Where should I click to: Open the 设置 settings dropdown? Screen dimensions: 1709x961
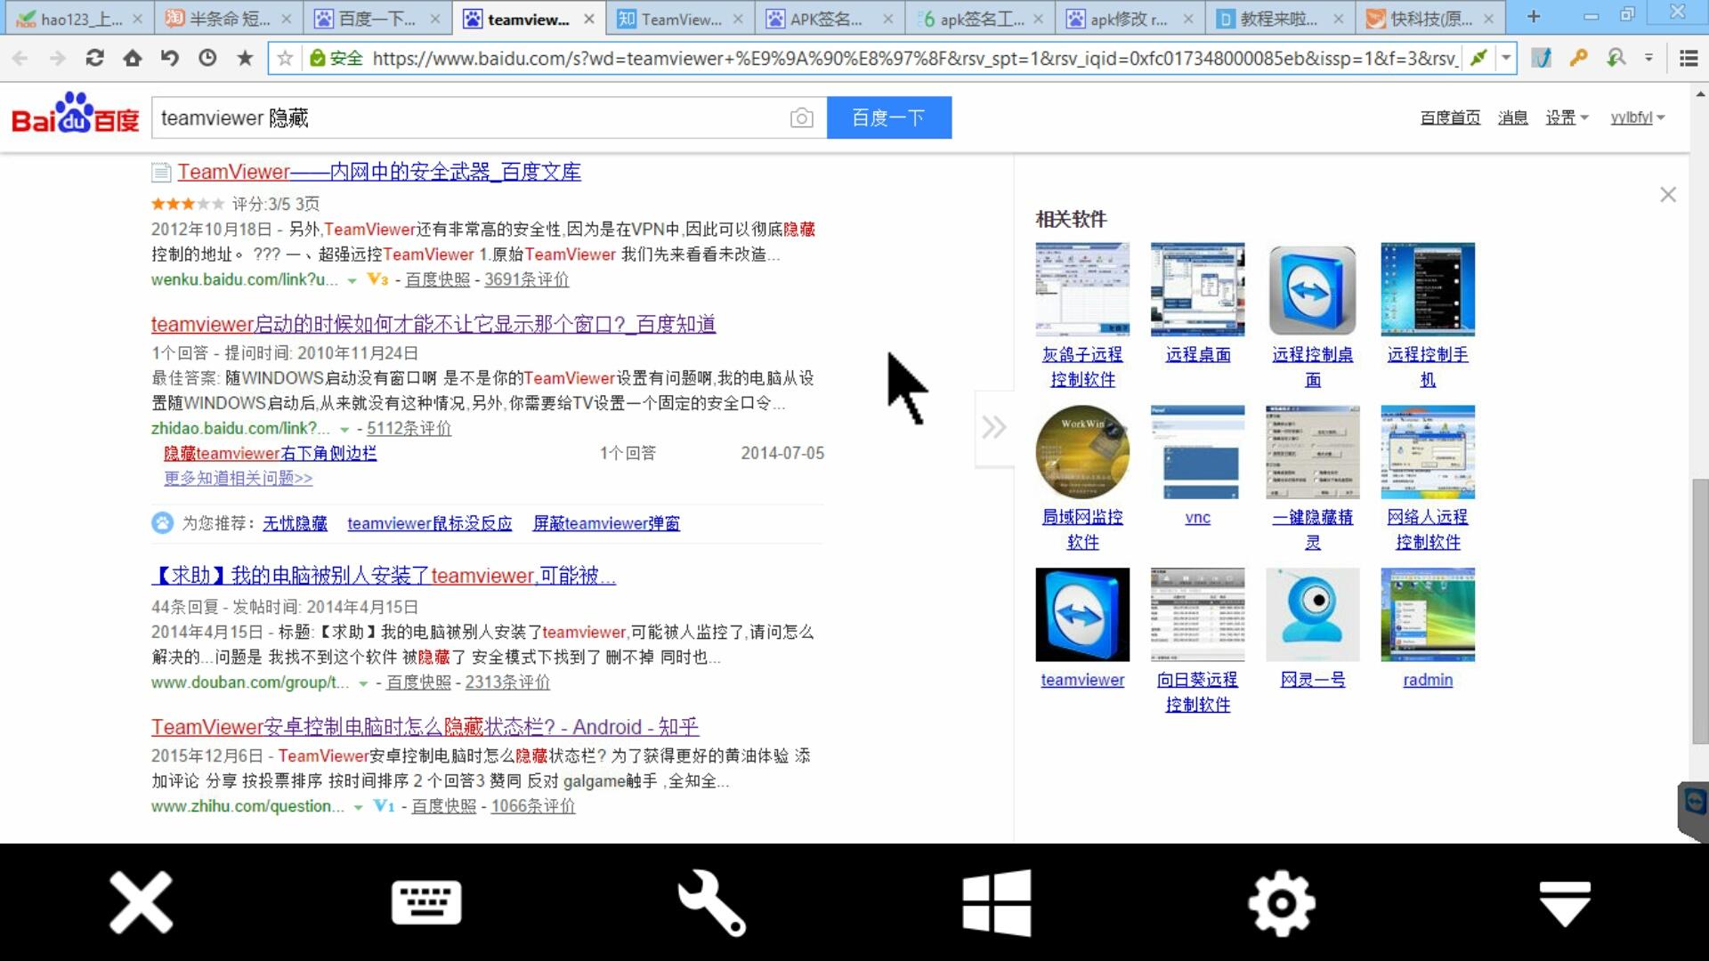click(x=1567, y=117)
